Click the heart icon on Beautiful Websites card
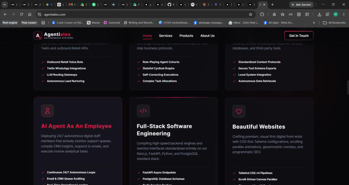The height and width of the screenshot is (185, 349). [239, 111]
